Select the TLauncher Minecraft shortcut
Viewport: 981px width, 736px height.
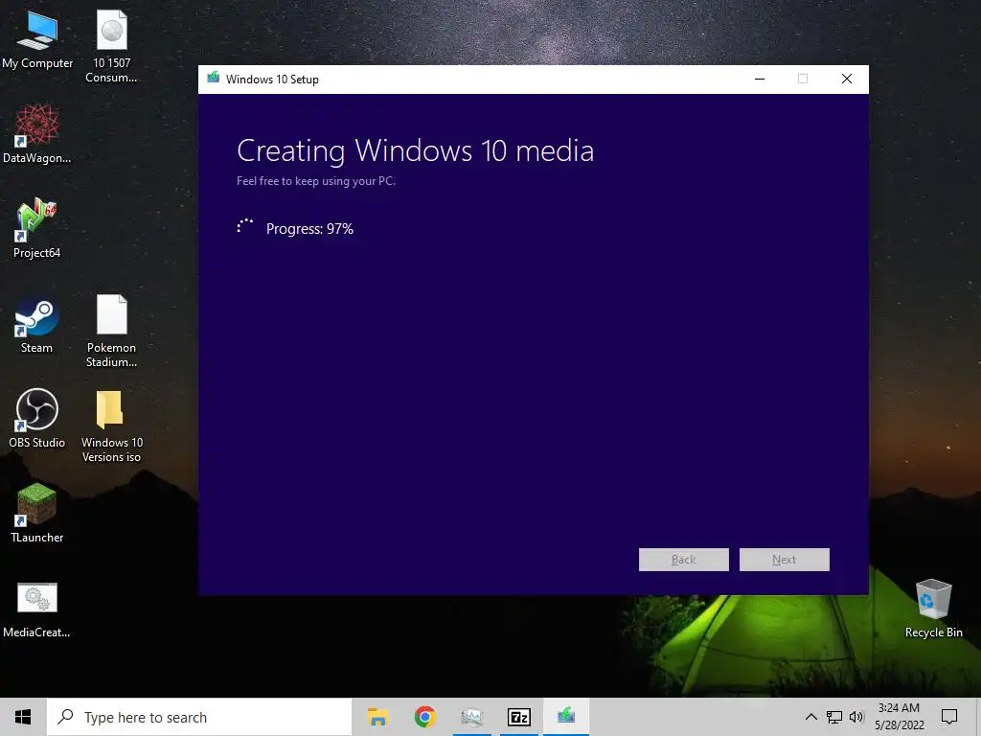click(x=37, y=514)
